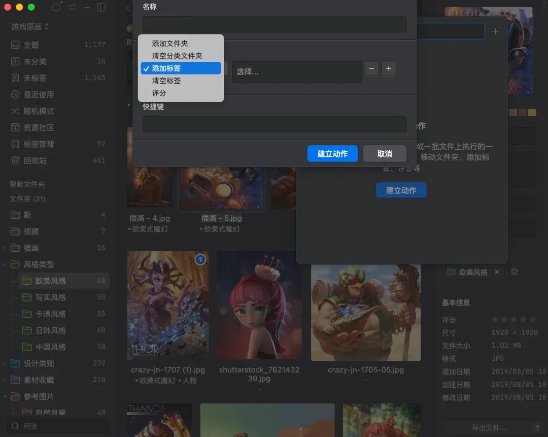This screenshot has height=437, width=548.
Task: Click the 导出文件... button
Action: coord(489,427)
